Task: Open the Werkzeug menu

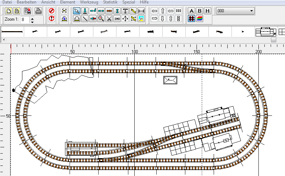Action: pos(89,2)
